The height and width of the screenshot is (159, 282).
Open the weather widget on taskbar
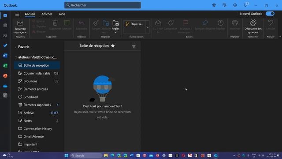(7, 155)
